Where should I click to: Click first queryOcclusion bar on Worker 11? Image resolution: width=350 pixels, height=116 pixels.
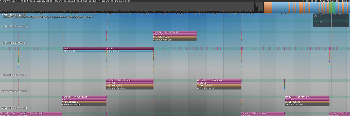(84, 104)
